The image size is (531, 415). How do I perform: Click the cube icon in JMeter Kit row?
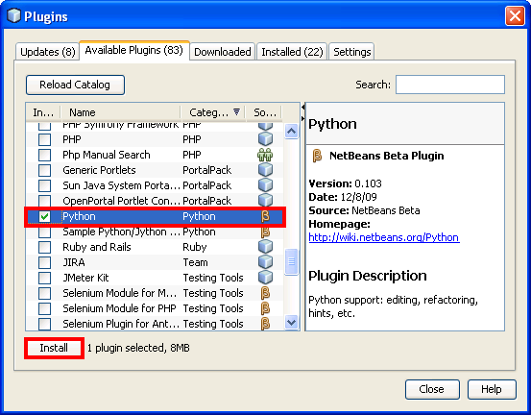click(x=265, y=278)
